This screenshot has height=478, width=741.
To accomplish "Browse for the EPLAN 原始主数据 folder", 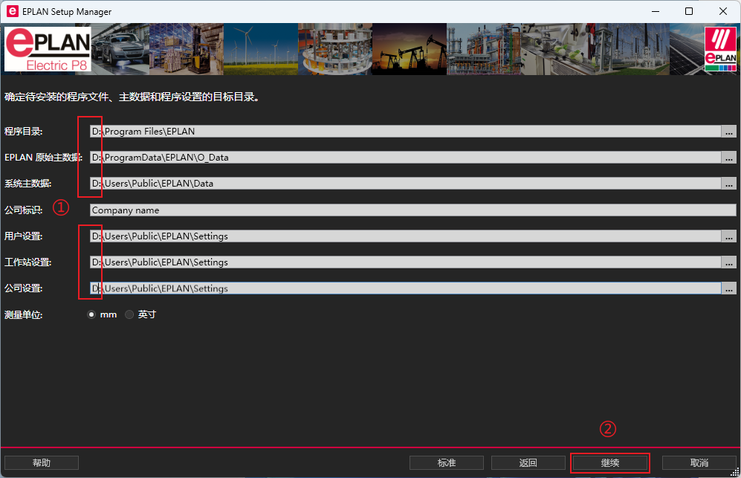I will [728, 158].
